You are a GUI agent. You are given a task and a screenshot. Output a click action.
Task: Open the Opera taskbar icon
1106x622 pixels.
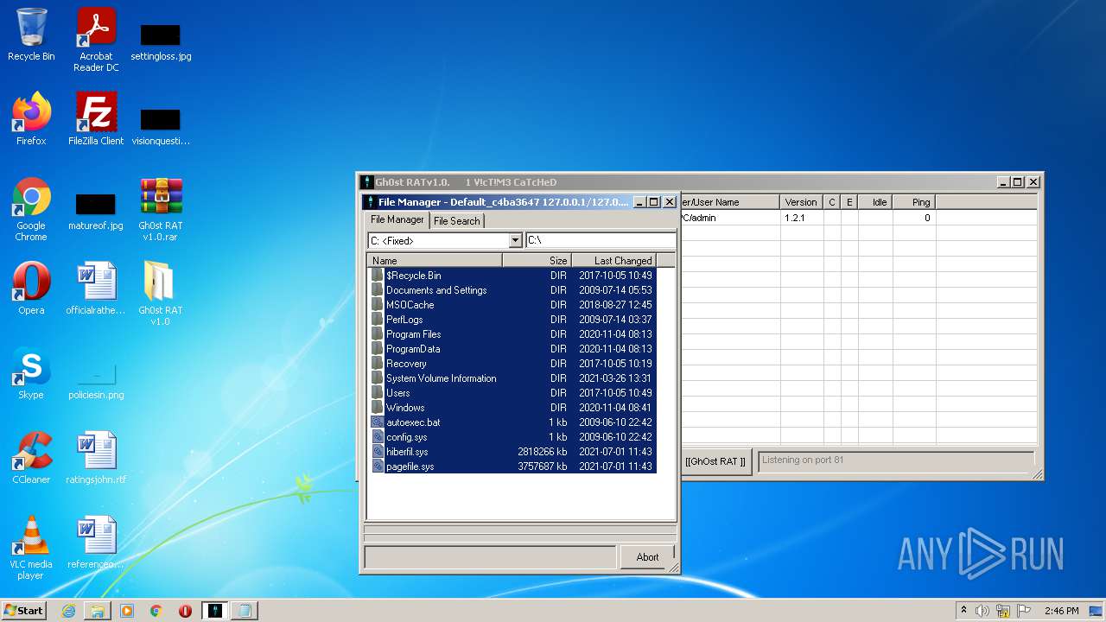tap(185, 611)
